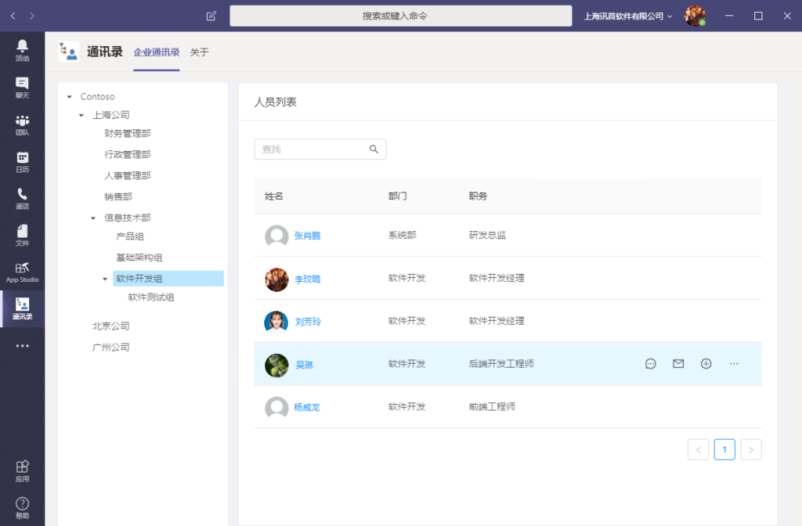Open 杨威龙's profile link
This screenshot has width=802, height=526.
[307, 407]
